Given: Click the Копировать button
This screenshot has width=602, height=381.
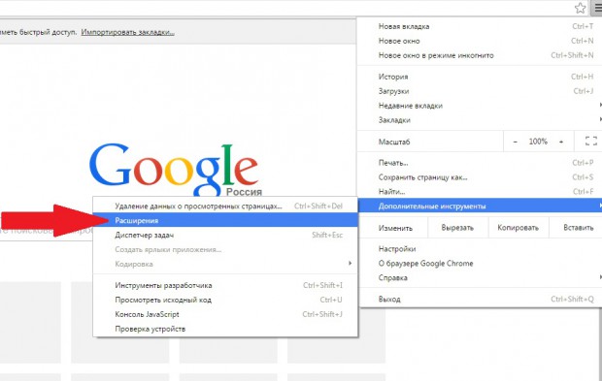Looking at the screenshot, I should [518, 228].
